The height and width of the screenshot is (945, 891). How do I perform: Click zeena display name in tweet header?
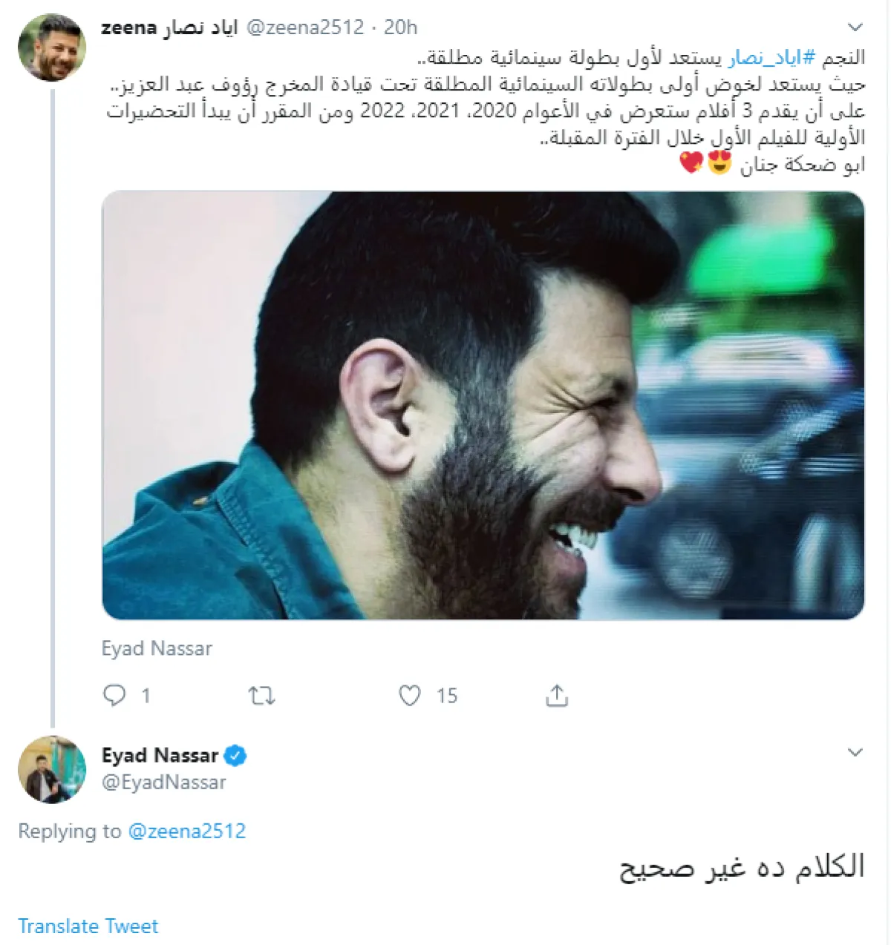click(x=169, y=27)
